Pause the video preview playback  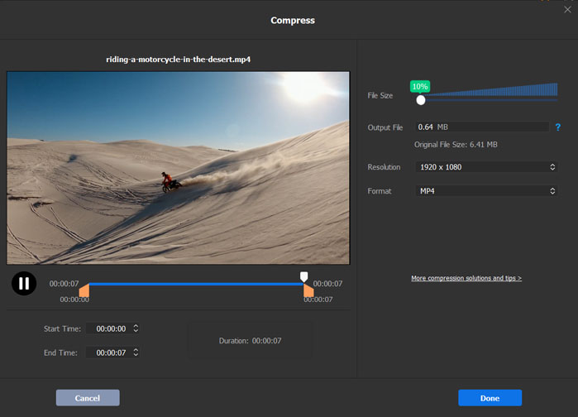coord(24,283)
